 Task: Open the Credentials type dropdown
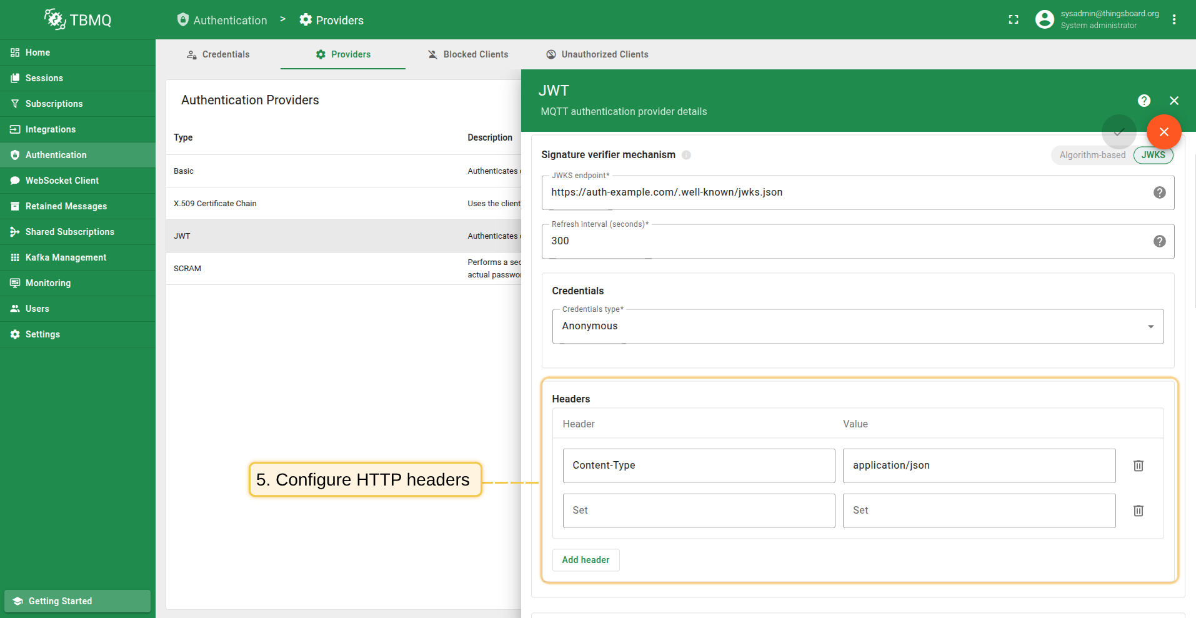click(x=857, y=326)
